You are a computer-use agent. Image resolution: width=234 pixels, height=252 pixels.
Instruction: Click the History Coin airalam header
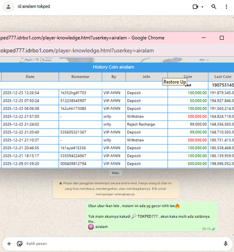click(x=114, y=67)
